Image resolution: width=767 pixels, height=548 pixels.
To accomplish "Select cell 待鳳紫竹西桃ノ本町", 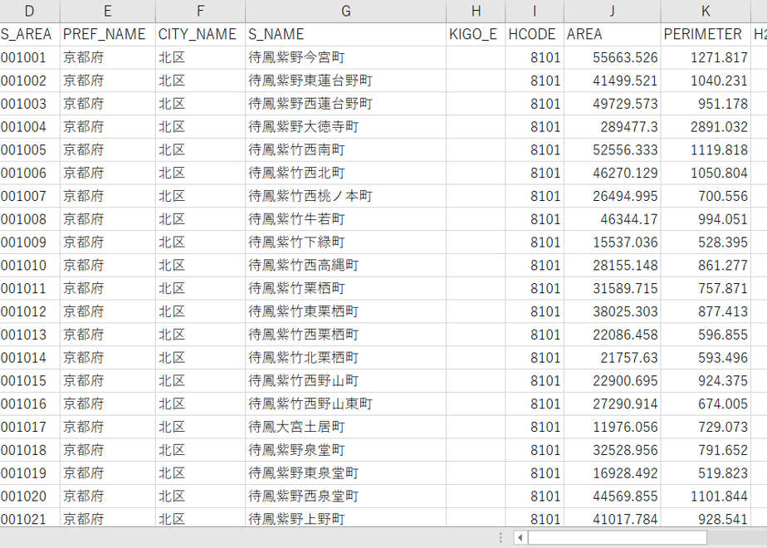I will 346,196.
